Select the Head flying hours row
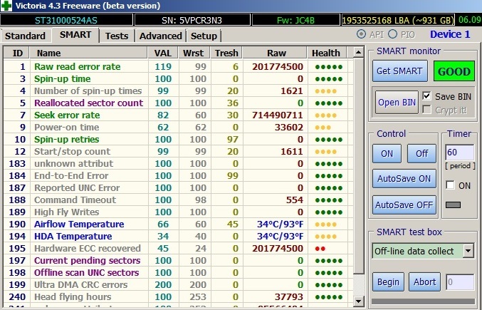 tap(178, 296)
